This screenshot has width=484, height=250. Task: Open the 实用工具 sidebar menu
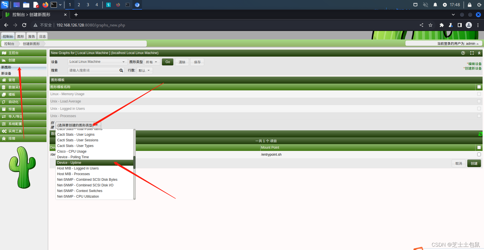(23, 131)
